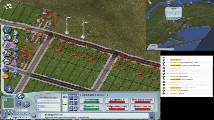This screenshot has width=214, height=120.
Task: Set simulation to fastest speed
Action: [27, 113]
